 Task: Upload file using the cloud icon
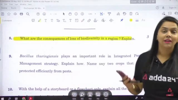point(15,14)
